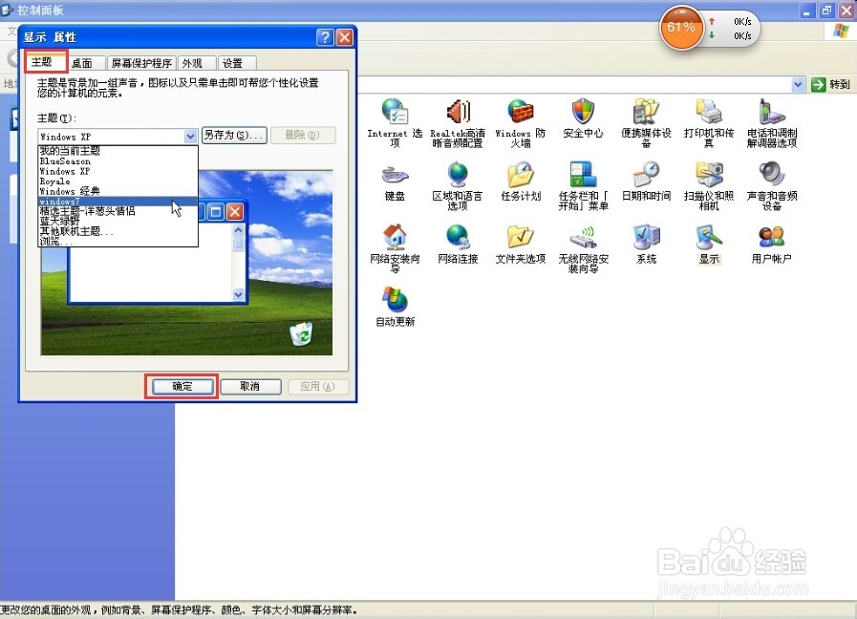Click the 删除(D) button
This screenshot has height=619, width=857.
(x=302, y=135)
